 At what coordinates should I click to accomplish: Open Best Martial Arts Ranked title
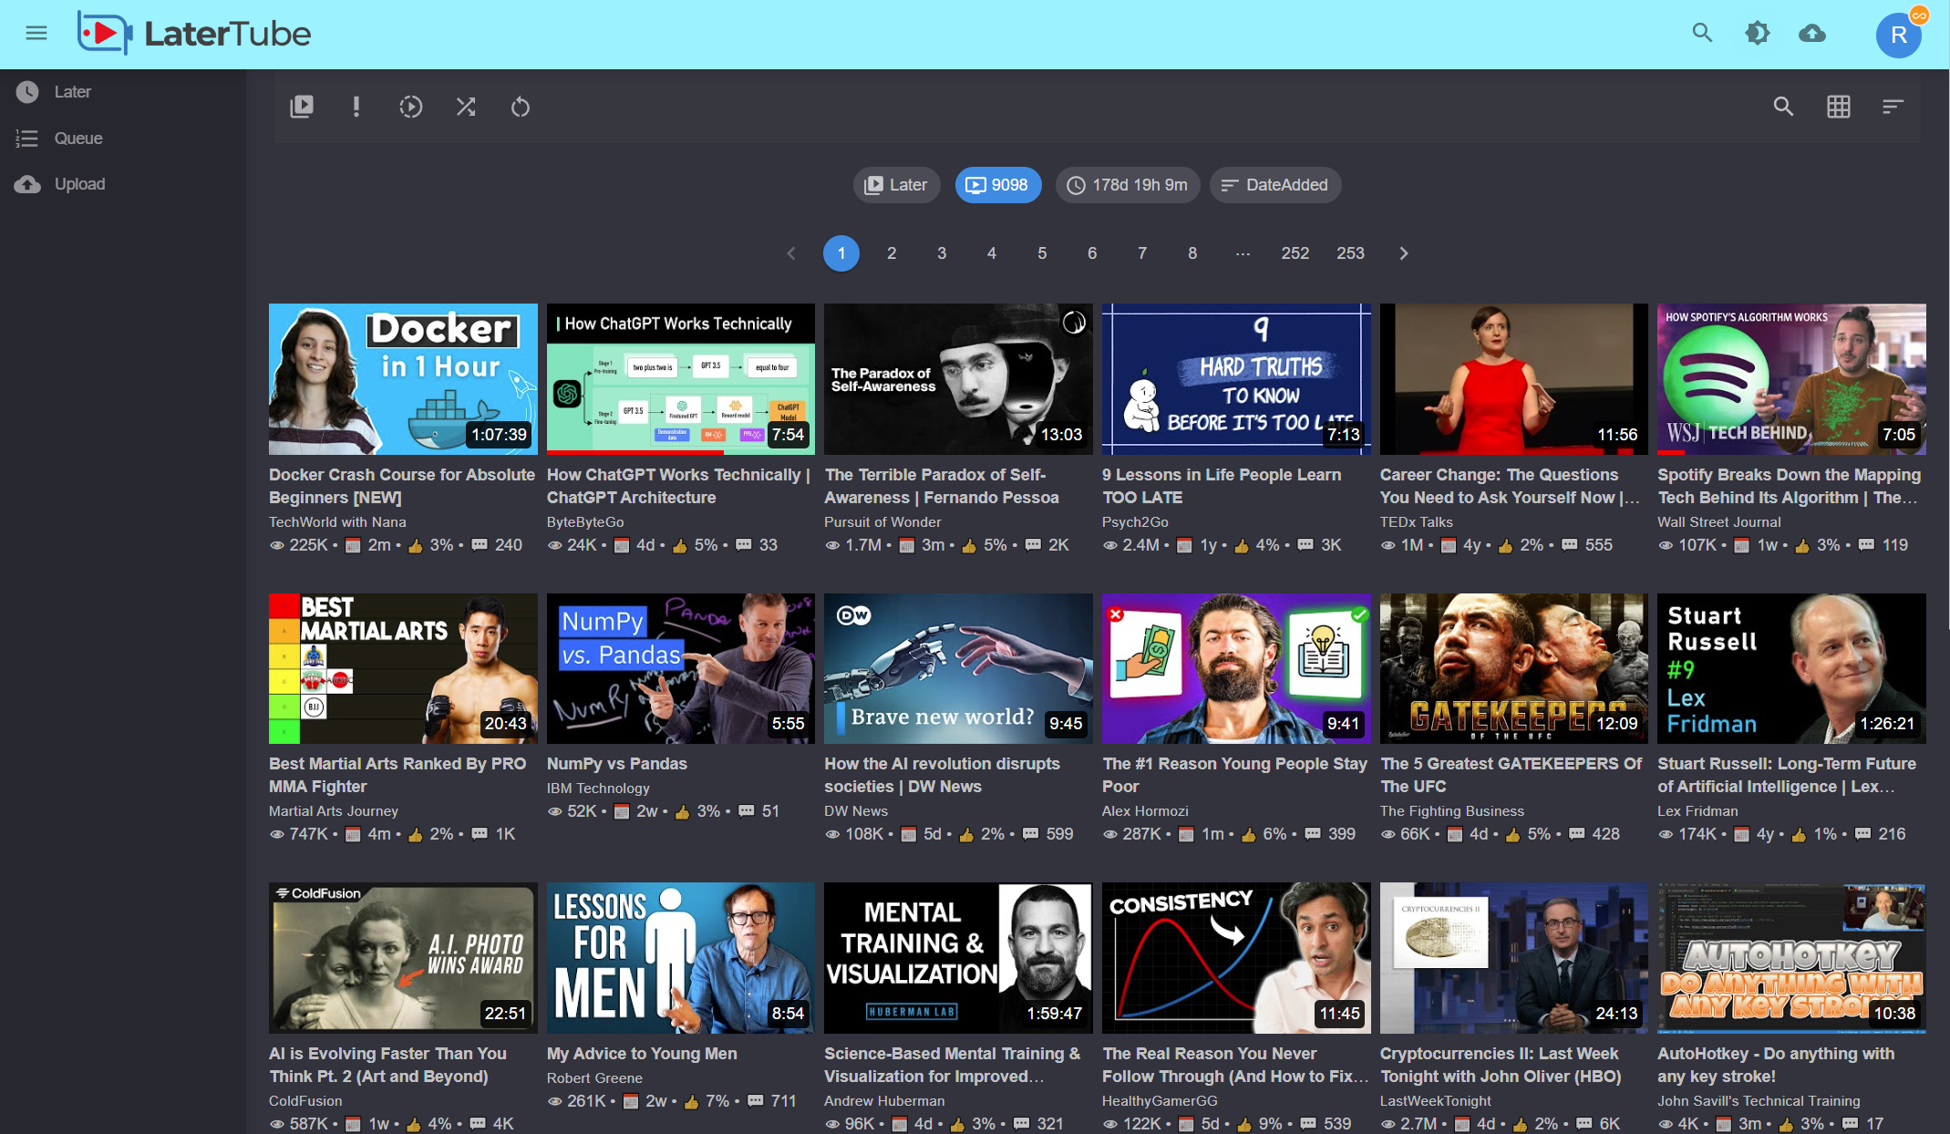397,775
